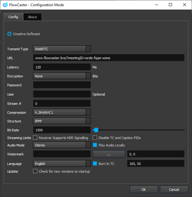The height and width of the screenshot is (197, 192).
Task: Choose a language from the Language dropdown
Action: click(62, 164)
